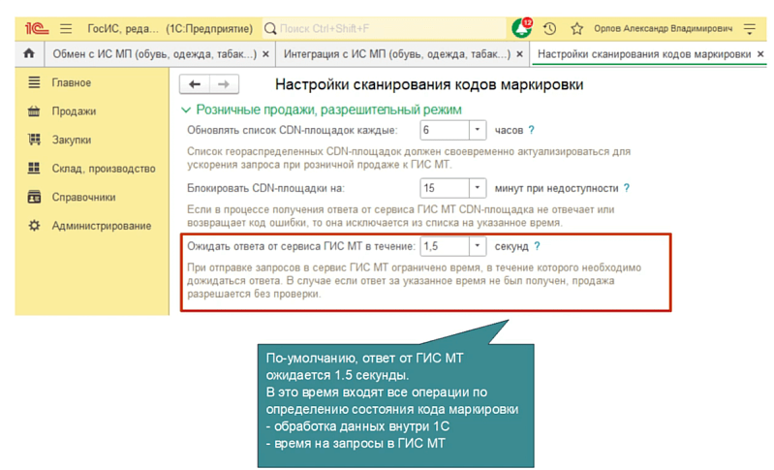Open the hamburger main menu

[x=66, y=29]
